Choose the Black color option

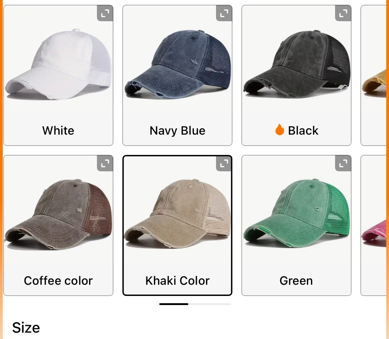click(296, 75)
